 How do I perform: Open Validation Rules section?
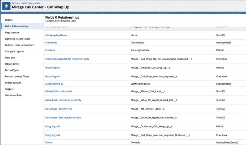tap(14, 95)
